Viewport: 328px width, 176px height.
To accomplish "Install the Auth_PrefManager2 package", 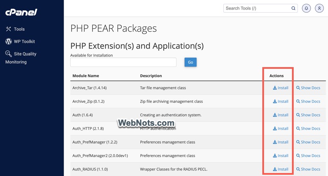I will point(281,156).
